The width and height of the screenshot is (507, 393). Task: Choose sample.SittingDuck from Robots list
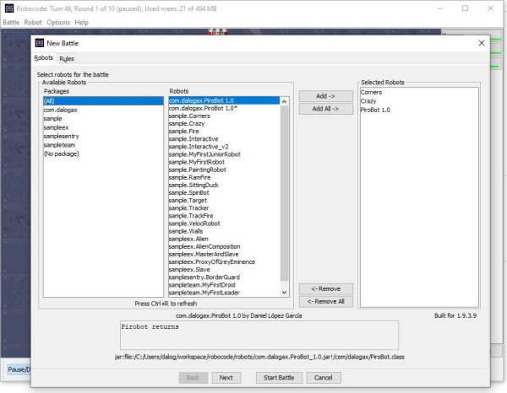[x=193, y=185]
